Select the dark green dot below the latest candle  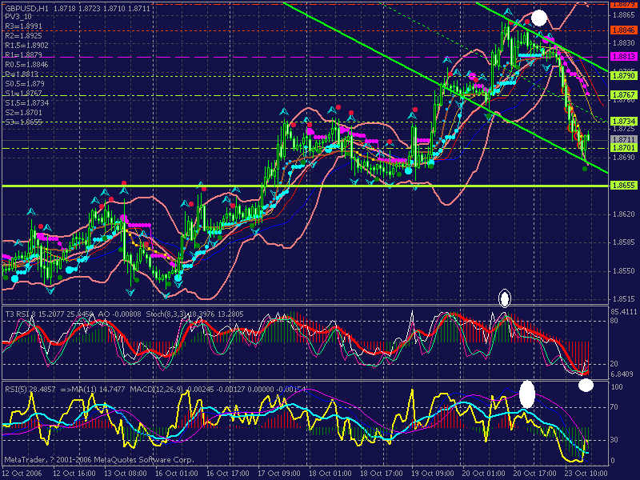pos(585,169)
